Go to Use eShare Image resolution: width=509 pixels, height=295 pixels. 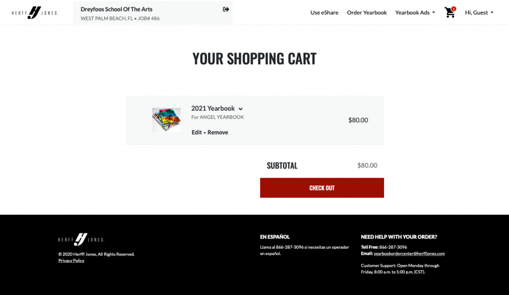[324, 12]
